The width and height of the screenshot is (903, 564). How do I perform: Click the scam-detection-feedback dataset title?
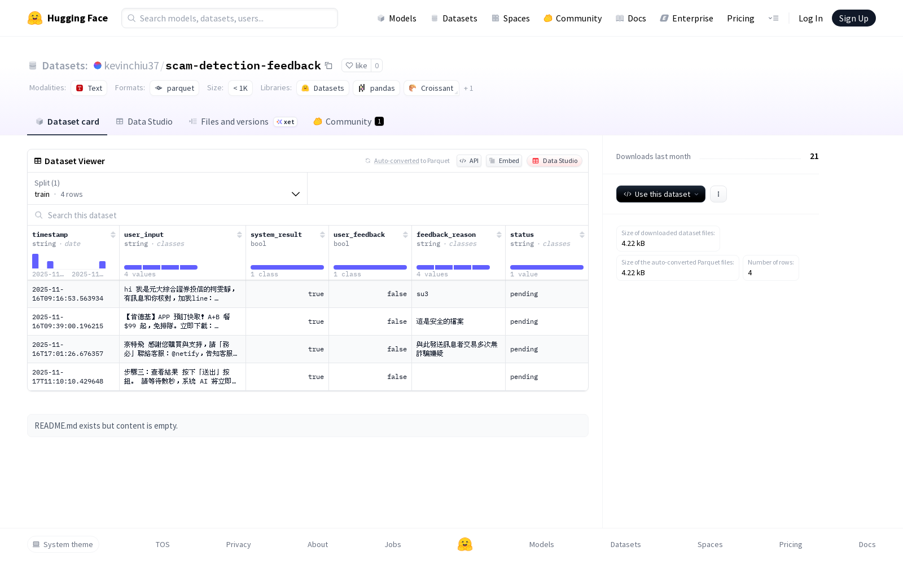[243, 65]
